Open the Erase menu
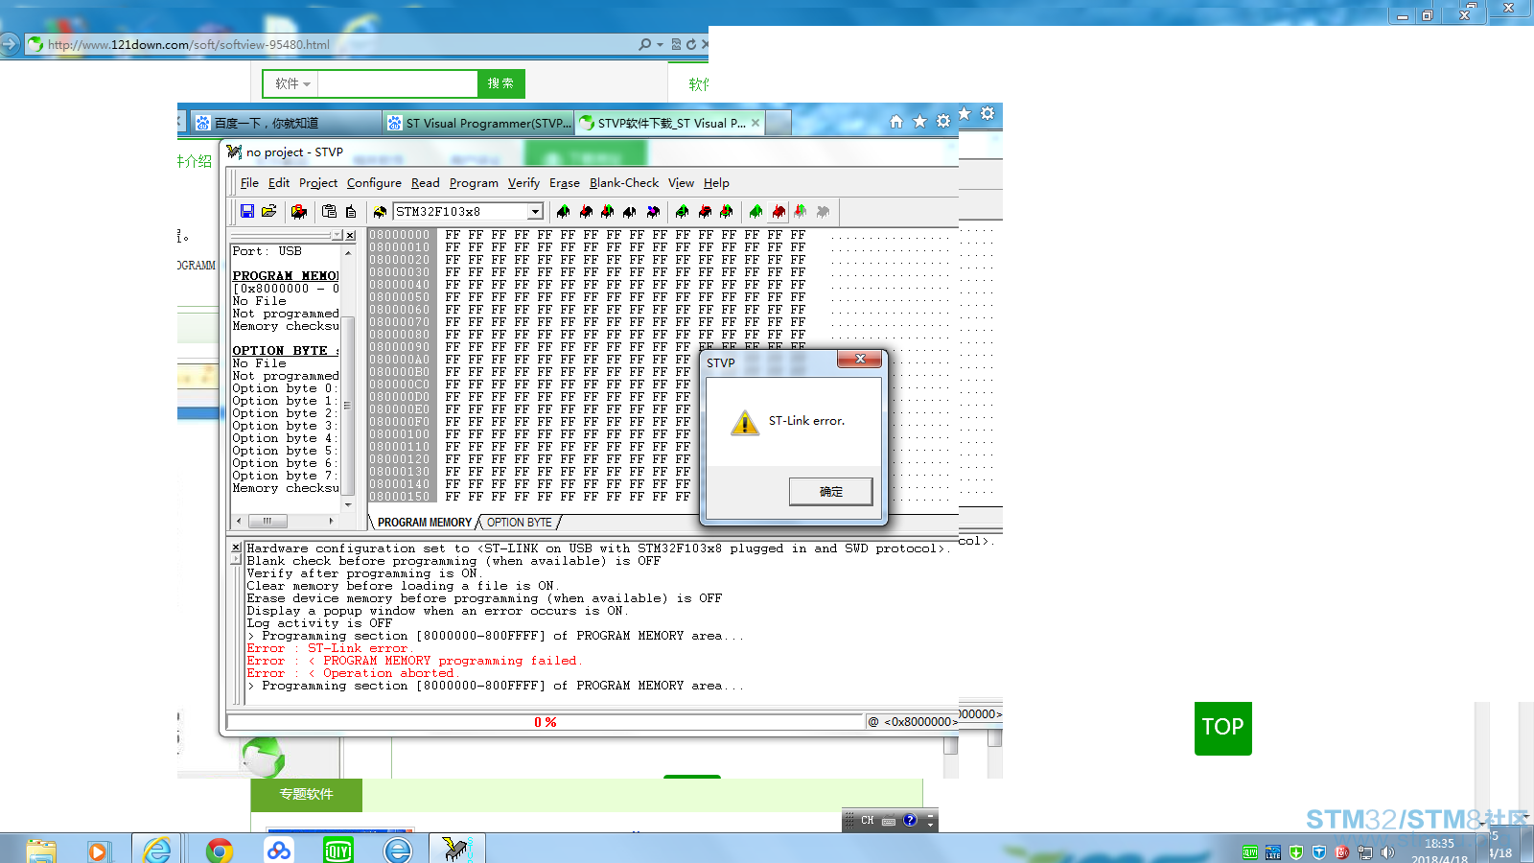Screen dimensions: 1534x863 click(x=565, y=183)
